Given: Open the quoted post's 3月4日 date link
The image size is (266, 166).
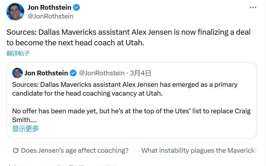Looking at the screenshot, I should pos(141,73).
